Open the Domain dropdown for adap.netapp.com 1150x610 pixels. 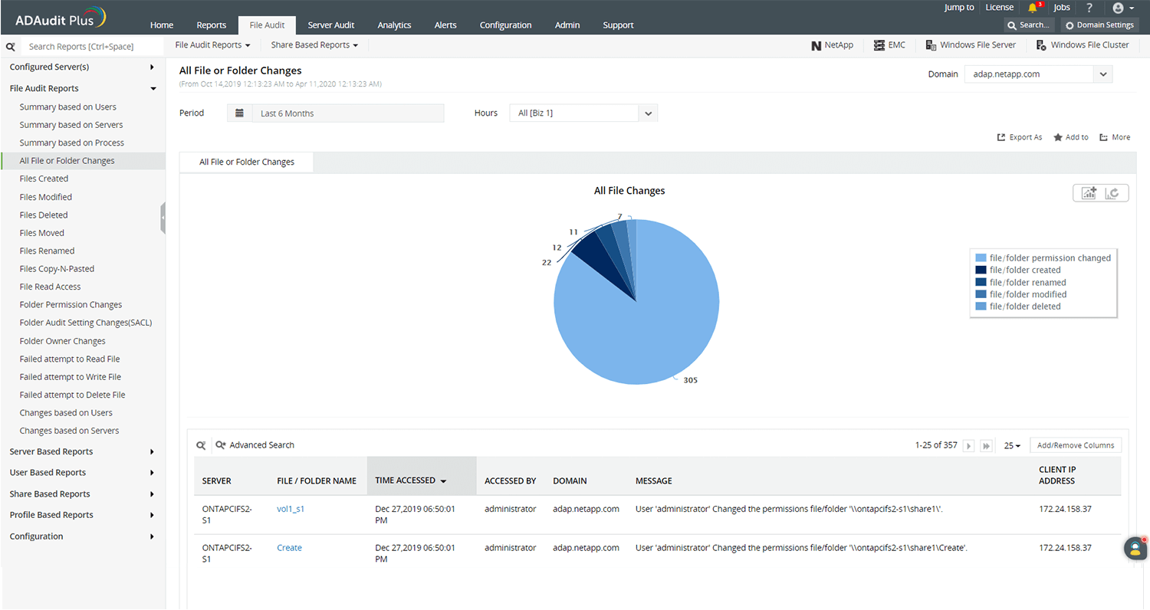1102,74
